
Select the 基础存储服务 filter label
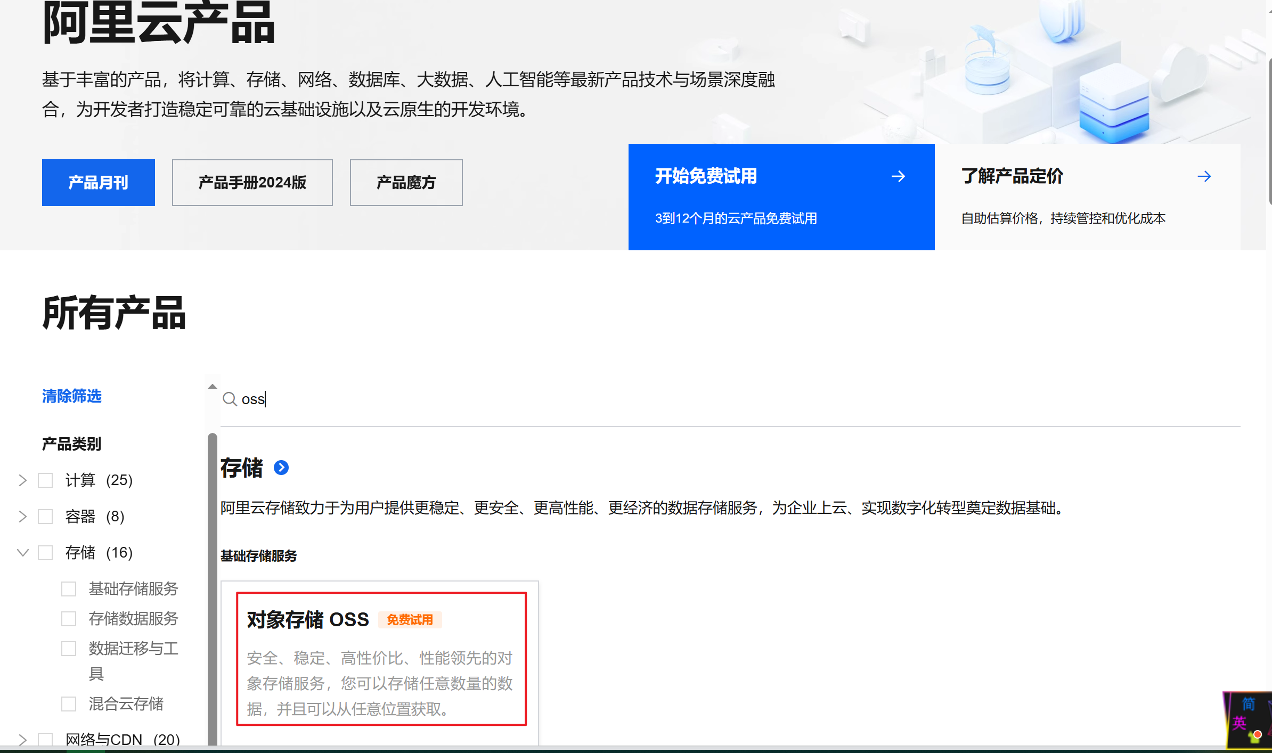(134, 589)
